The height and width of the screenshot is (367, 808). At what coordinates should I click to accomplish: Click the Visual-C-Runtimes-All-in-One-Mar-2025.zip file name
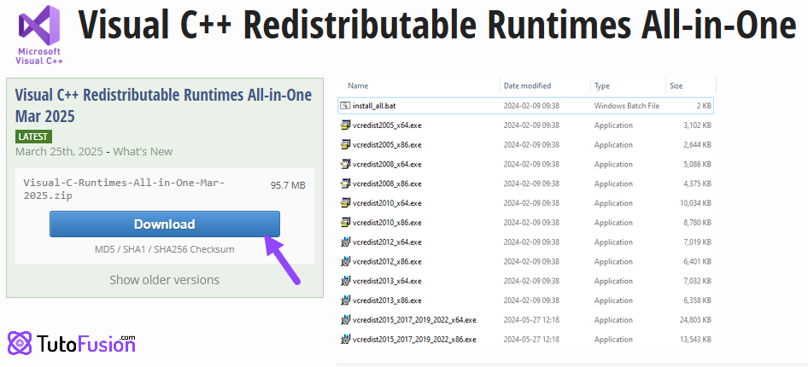(124, 189)
